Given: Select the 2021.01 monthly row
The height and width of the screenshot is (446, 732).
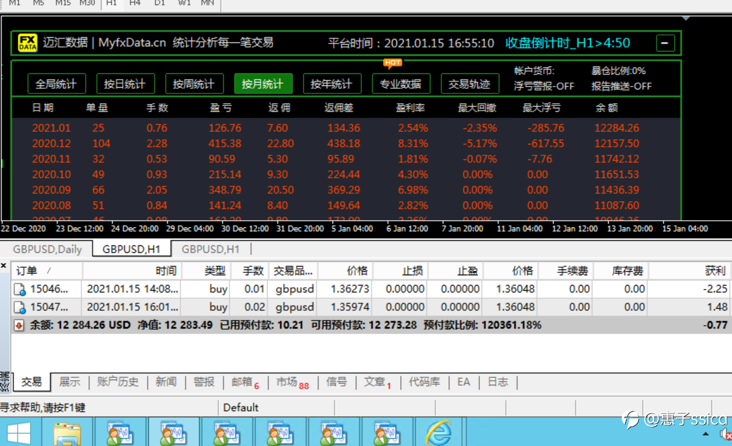Looking at the screenshot, I should tap(346, 128).
